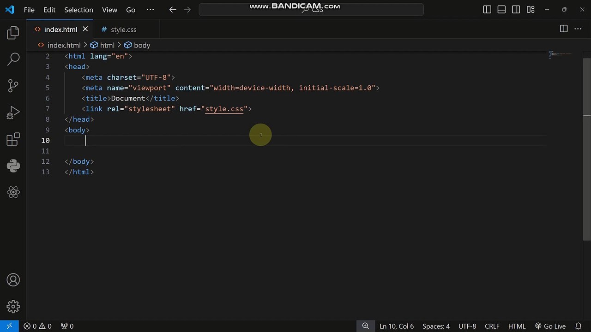Click the "viewport" attribute value
This screenshot has width=591, height=332.
pyautogui.click(x=150, y=88)
